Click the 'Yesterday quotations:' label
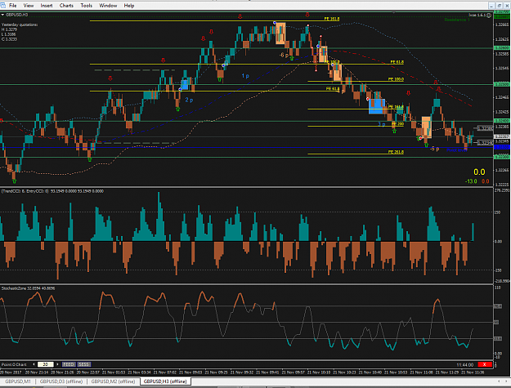 point(20,25)
